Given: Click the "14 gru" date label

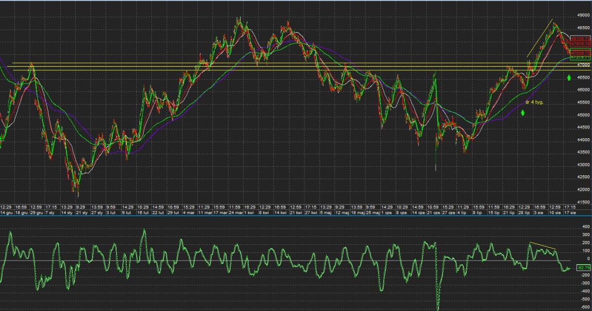Looking at the screenshot, I should click(x=6, y=212).
